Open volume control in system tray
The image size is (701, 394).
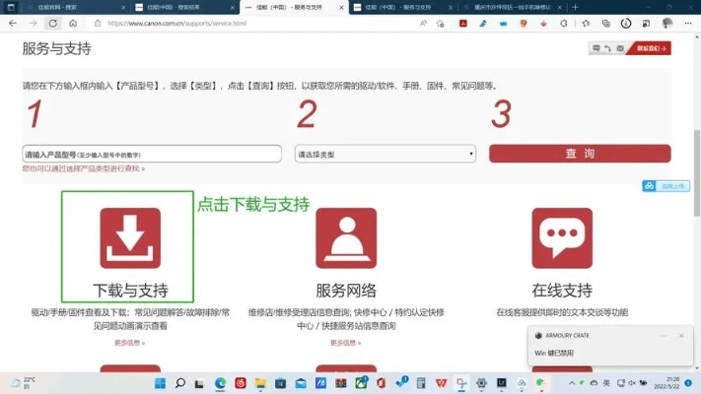point(632,383)
